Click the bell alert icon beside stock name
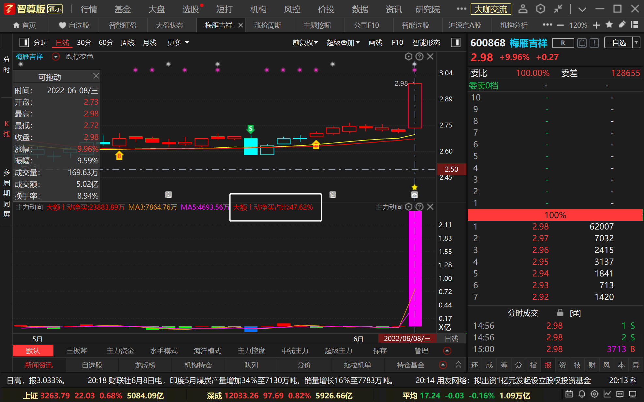Screen dimensions: 644x402 pyautogui.click(x=582, y=43)
